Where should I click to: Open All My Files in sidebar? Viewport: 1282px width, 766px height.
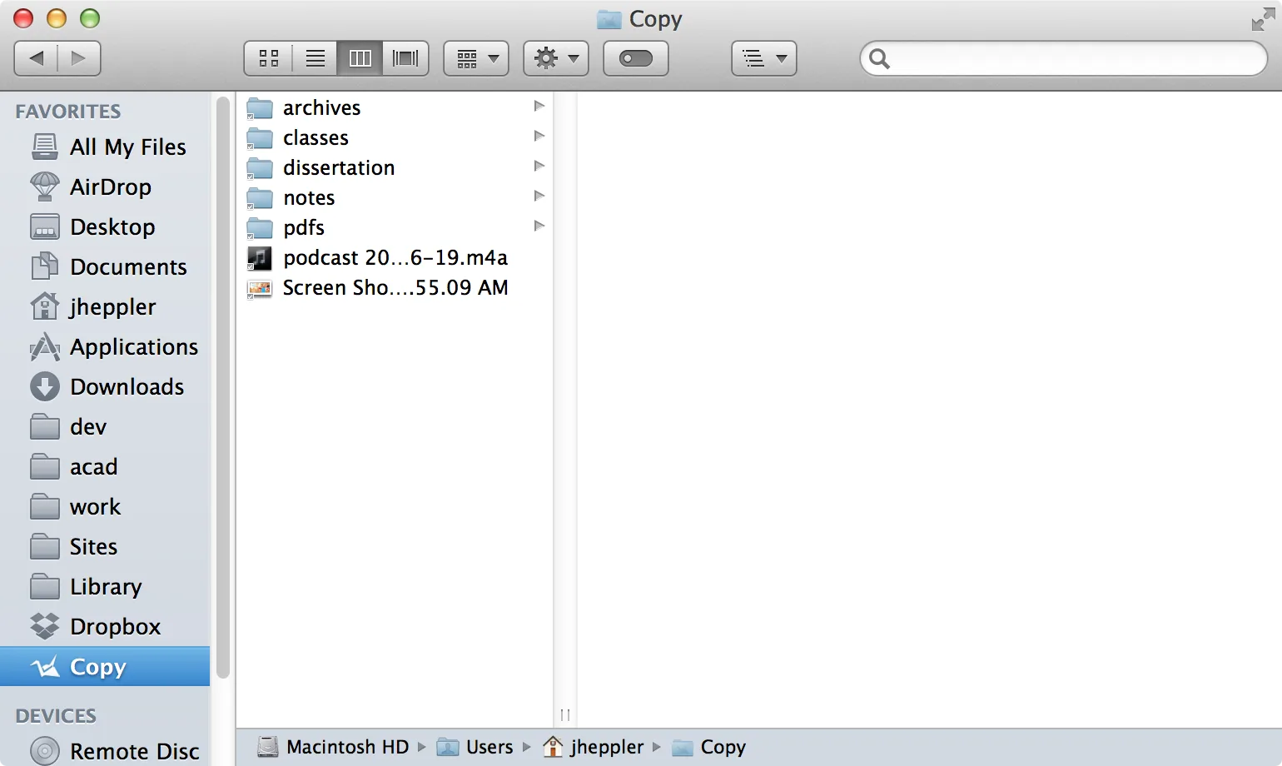click(x=105, y=147)
